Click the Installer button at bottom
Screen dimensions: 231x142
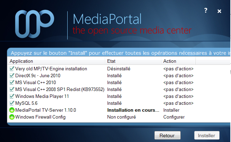[207, 135]
